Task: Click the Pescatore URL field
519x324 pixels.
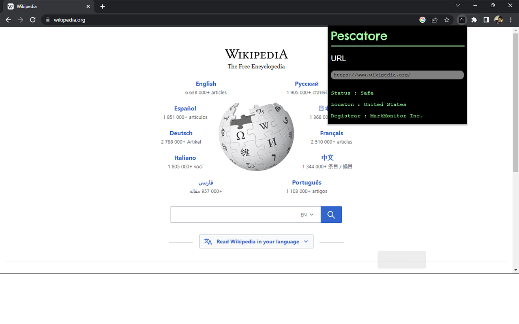Action: [x=397, y=75]
